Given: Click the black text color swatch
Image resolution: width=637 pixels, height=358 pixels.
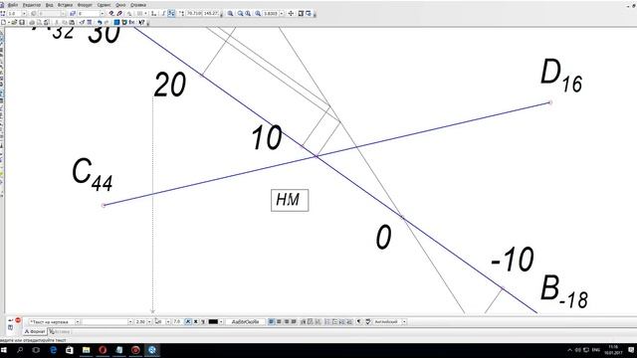Looking at the screenshot, I should pos(213,322).
